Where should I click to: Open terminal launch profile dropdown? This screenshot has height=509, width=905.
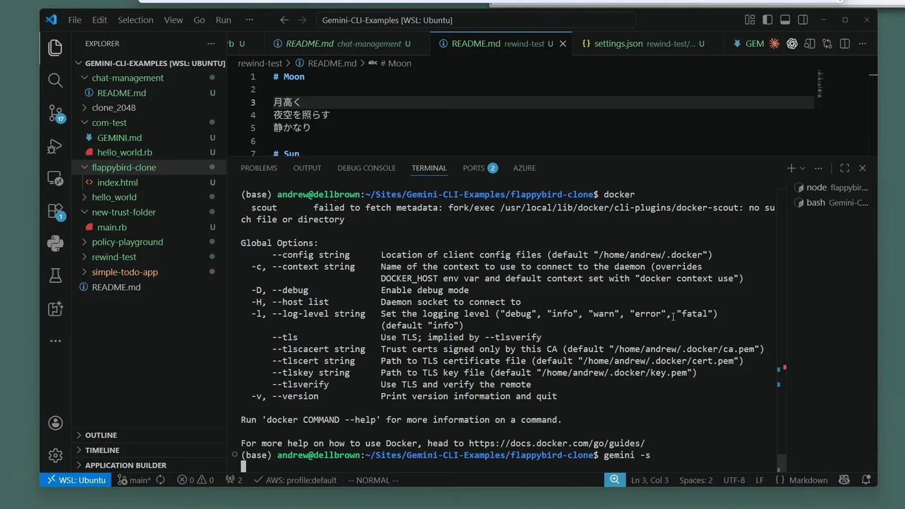coord(802,168)
